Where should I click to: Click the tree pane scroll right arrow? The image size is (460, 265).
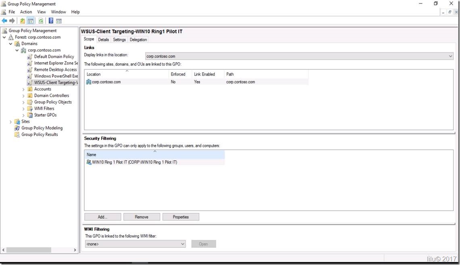click(75, 250)
